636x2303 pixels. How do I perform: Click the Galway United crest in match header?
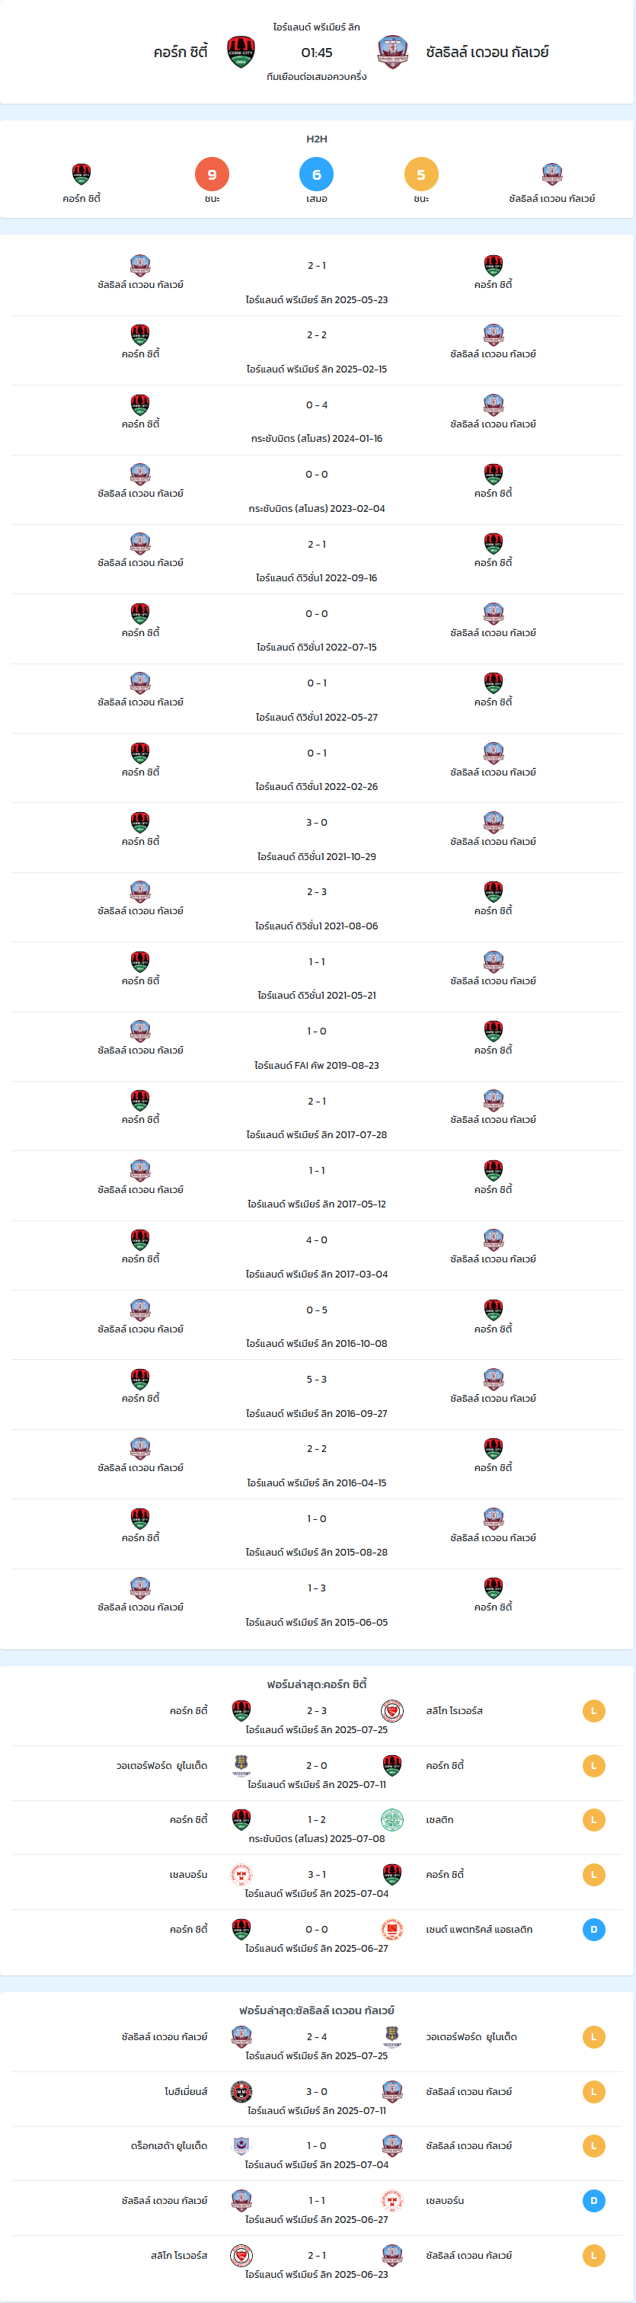pos(392,53)
